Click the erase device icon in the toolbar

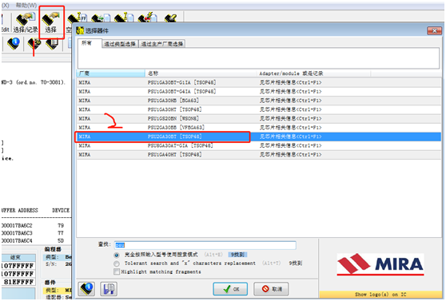point(171,18)
